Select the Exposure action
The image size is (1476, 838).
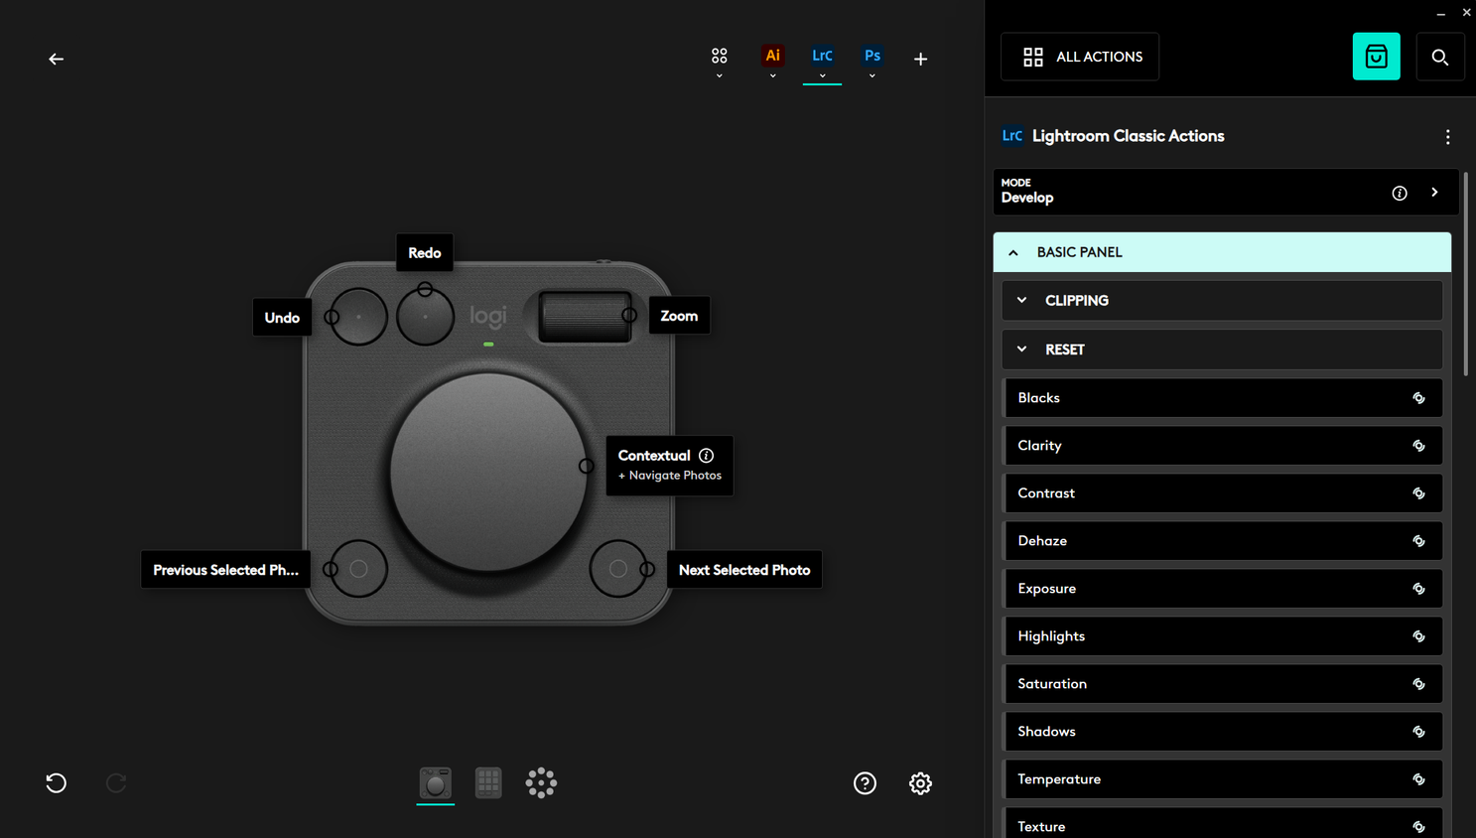click(1223, 589)
